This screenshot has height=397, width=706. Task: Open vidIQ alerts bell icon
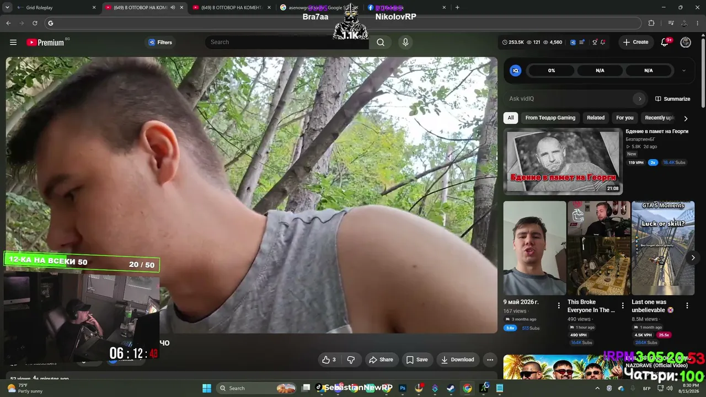tap(603, 42)
